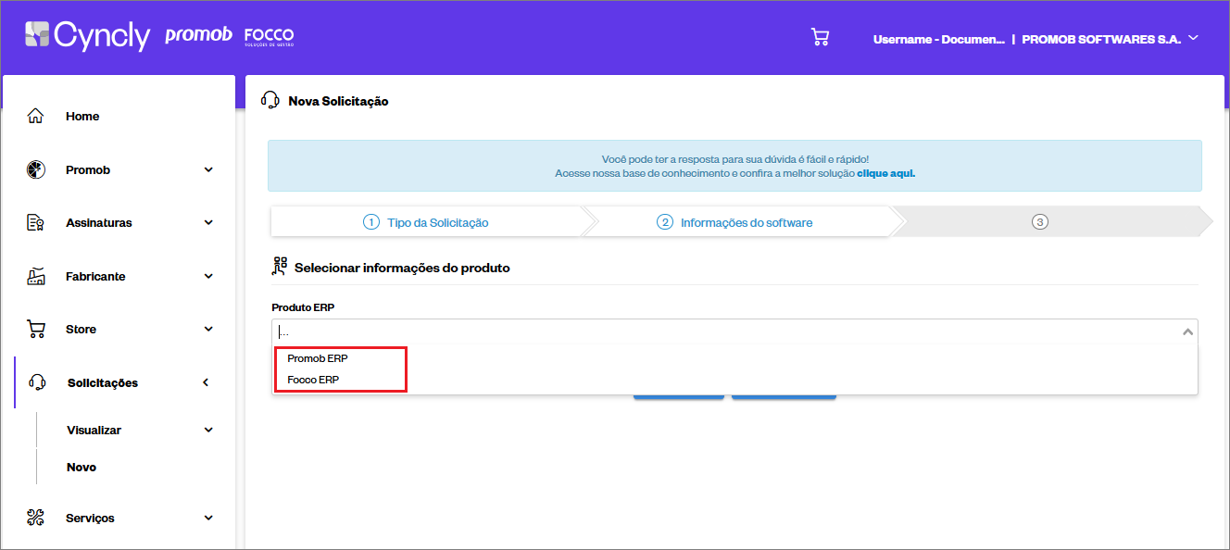Click the icon beside Selecionar informações do produto

(x=280, y=267)
